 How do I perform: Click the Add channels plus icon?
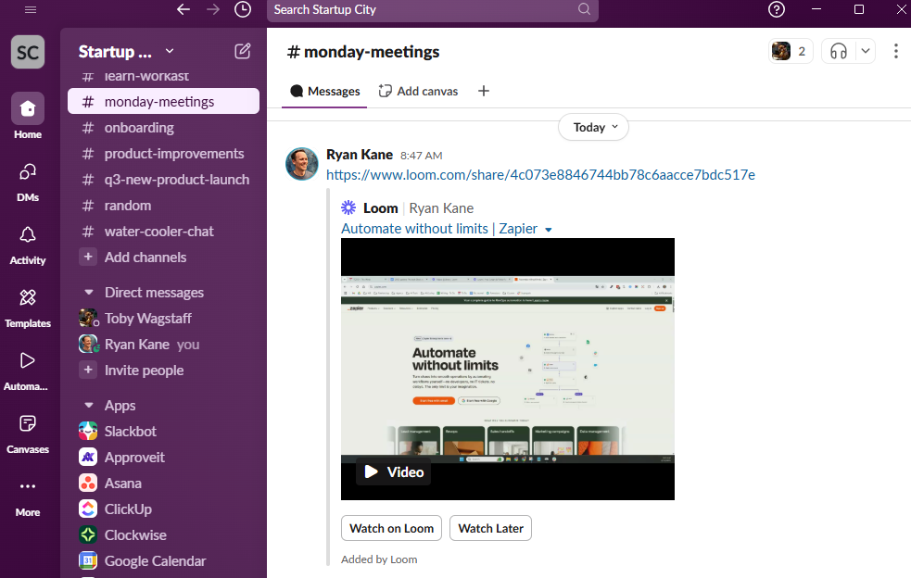point(88,257)
